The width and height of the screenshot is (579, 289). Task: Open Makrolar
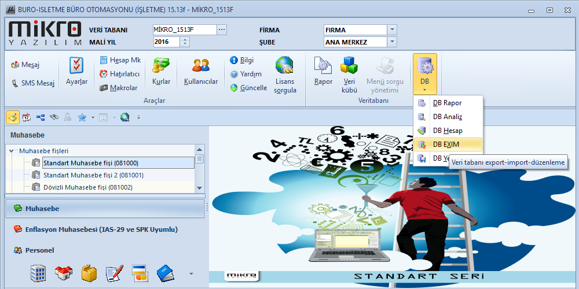(x=119, y=88)
